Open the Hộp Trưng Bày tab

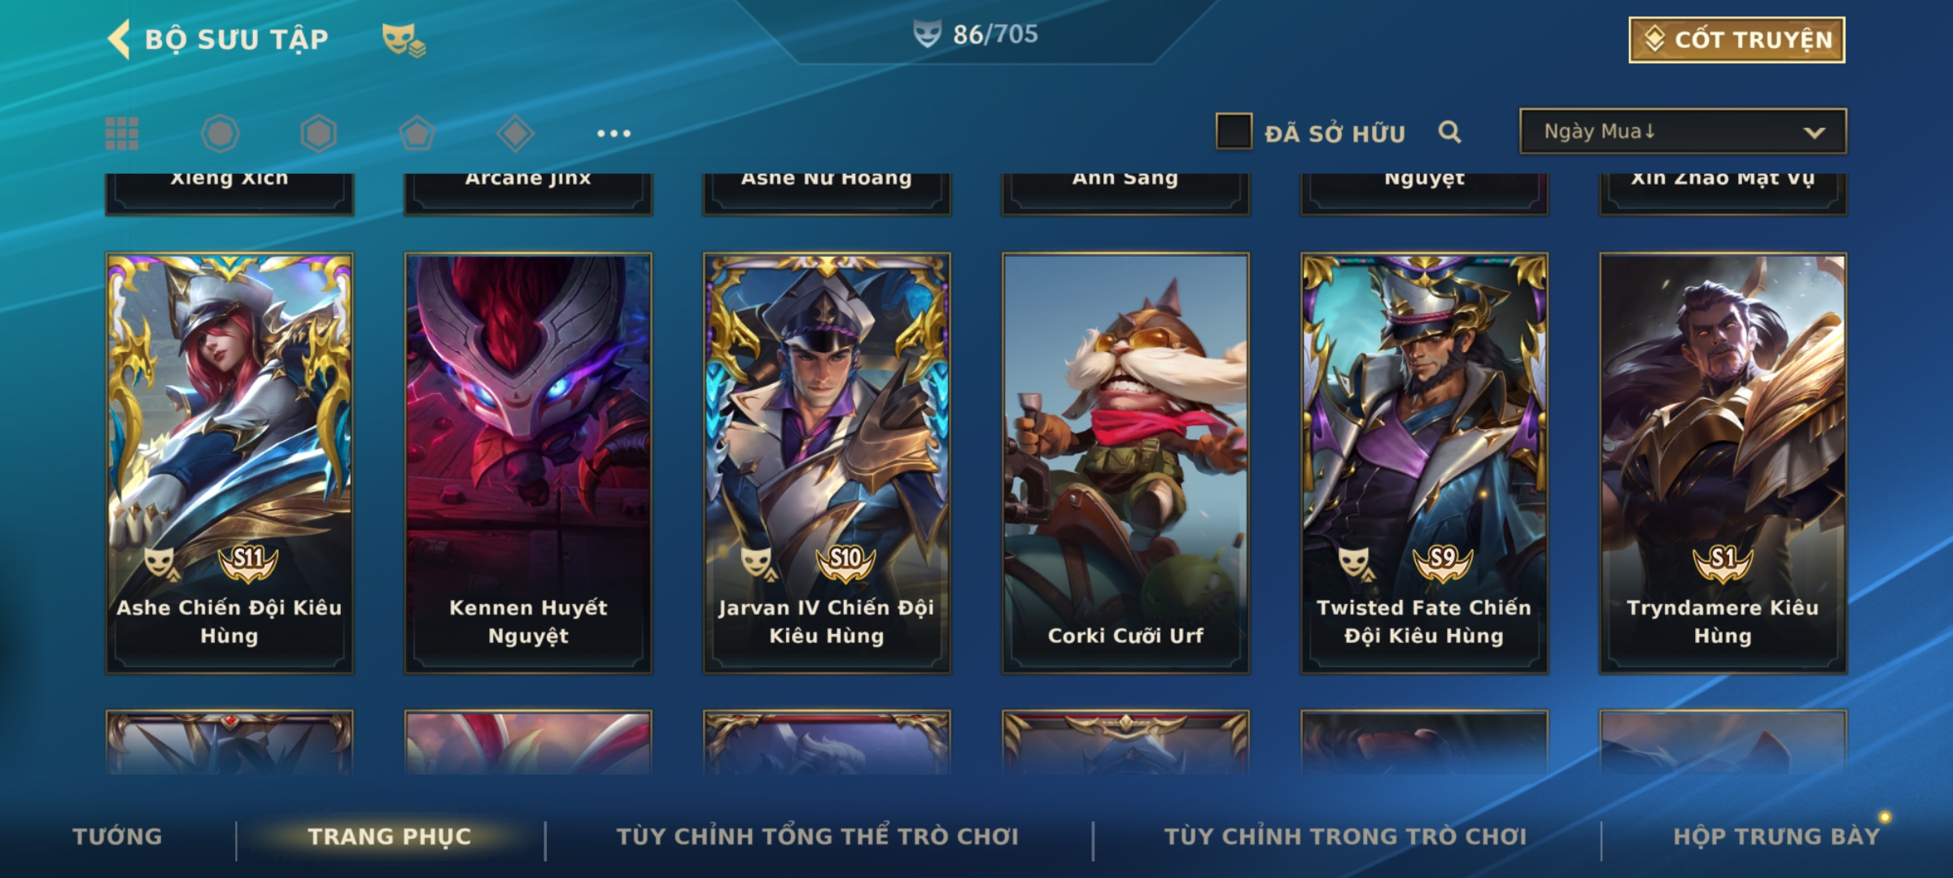click(x=1776, y=837)
